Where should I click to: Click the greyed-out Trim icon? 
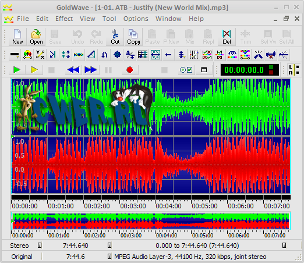[x=246, y=37]
